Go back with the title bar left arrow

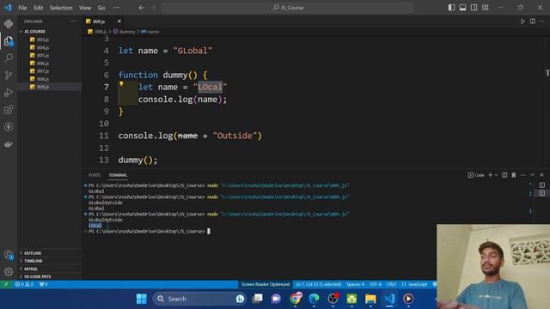click(141, 8)
